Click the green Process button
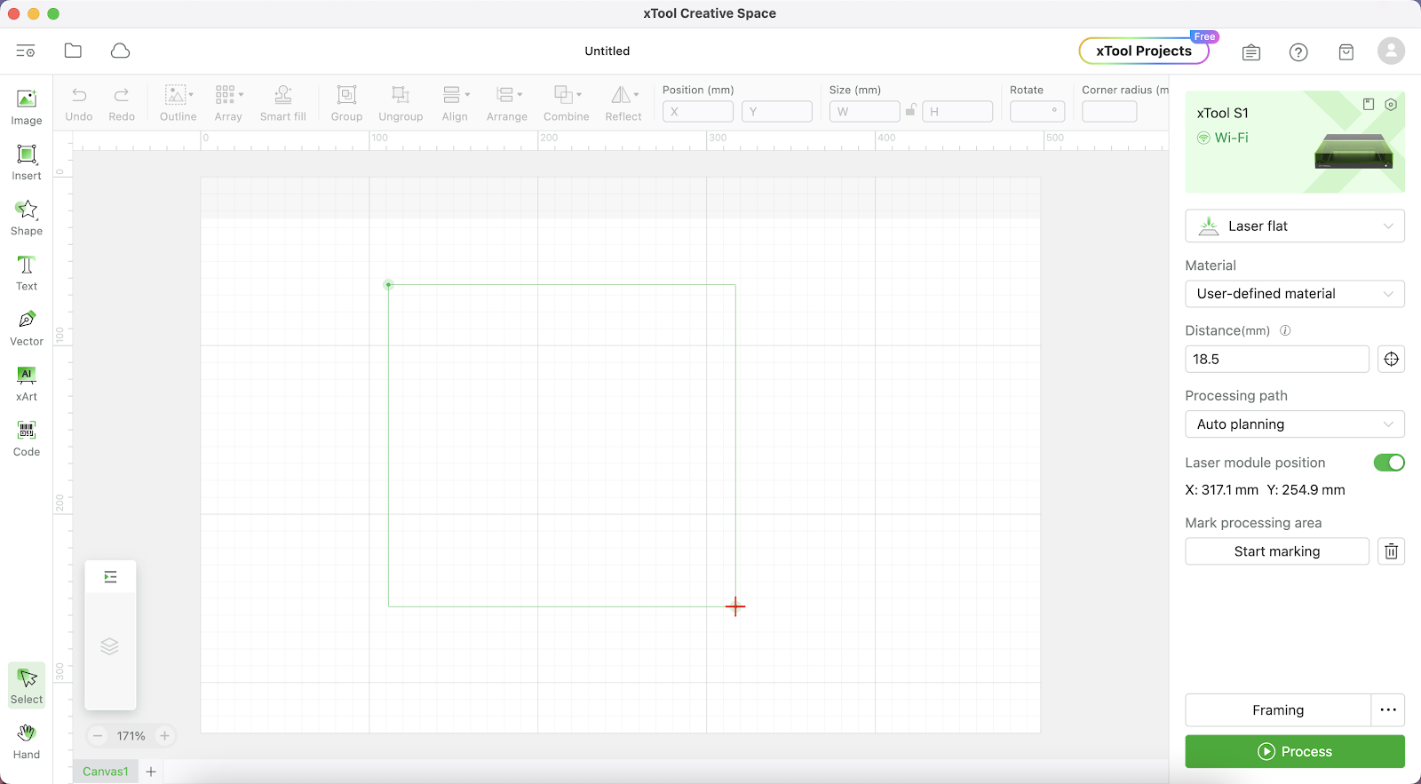Image resolution: width=1421 pixels, height=784 pixels. 1294,751
